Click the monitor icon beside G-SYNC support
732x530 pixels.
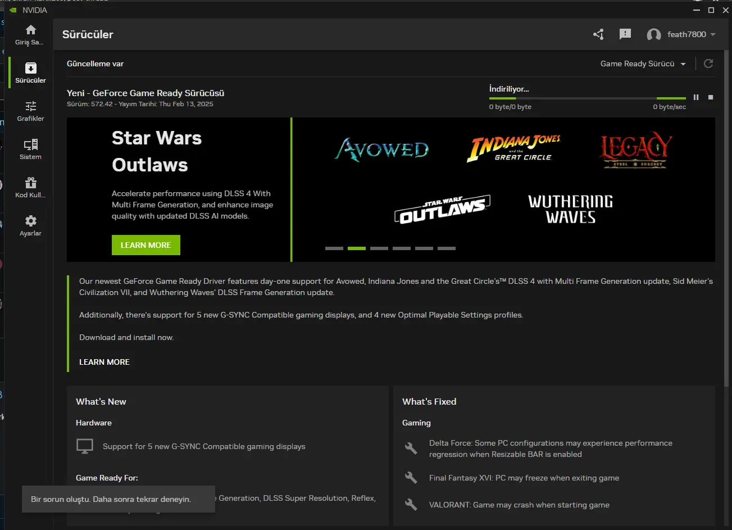pyautogui.click(x=85, y=446)
